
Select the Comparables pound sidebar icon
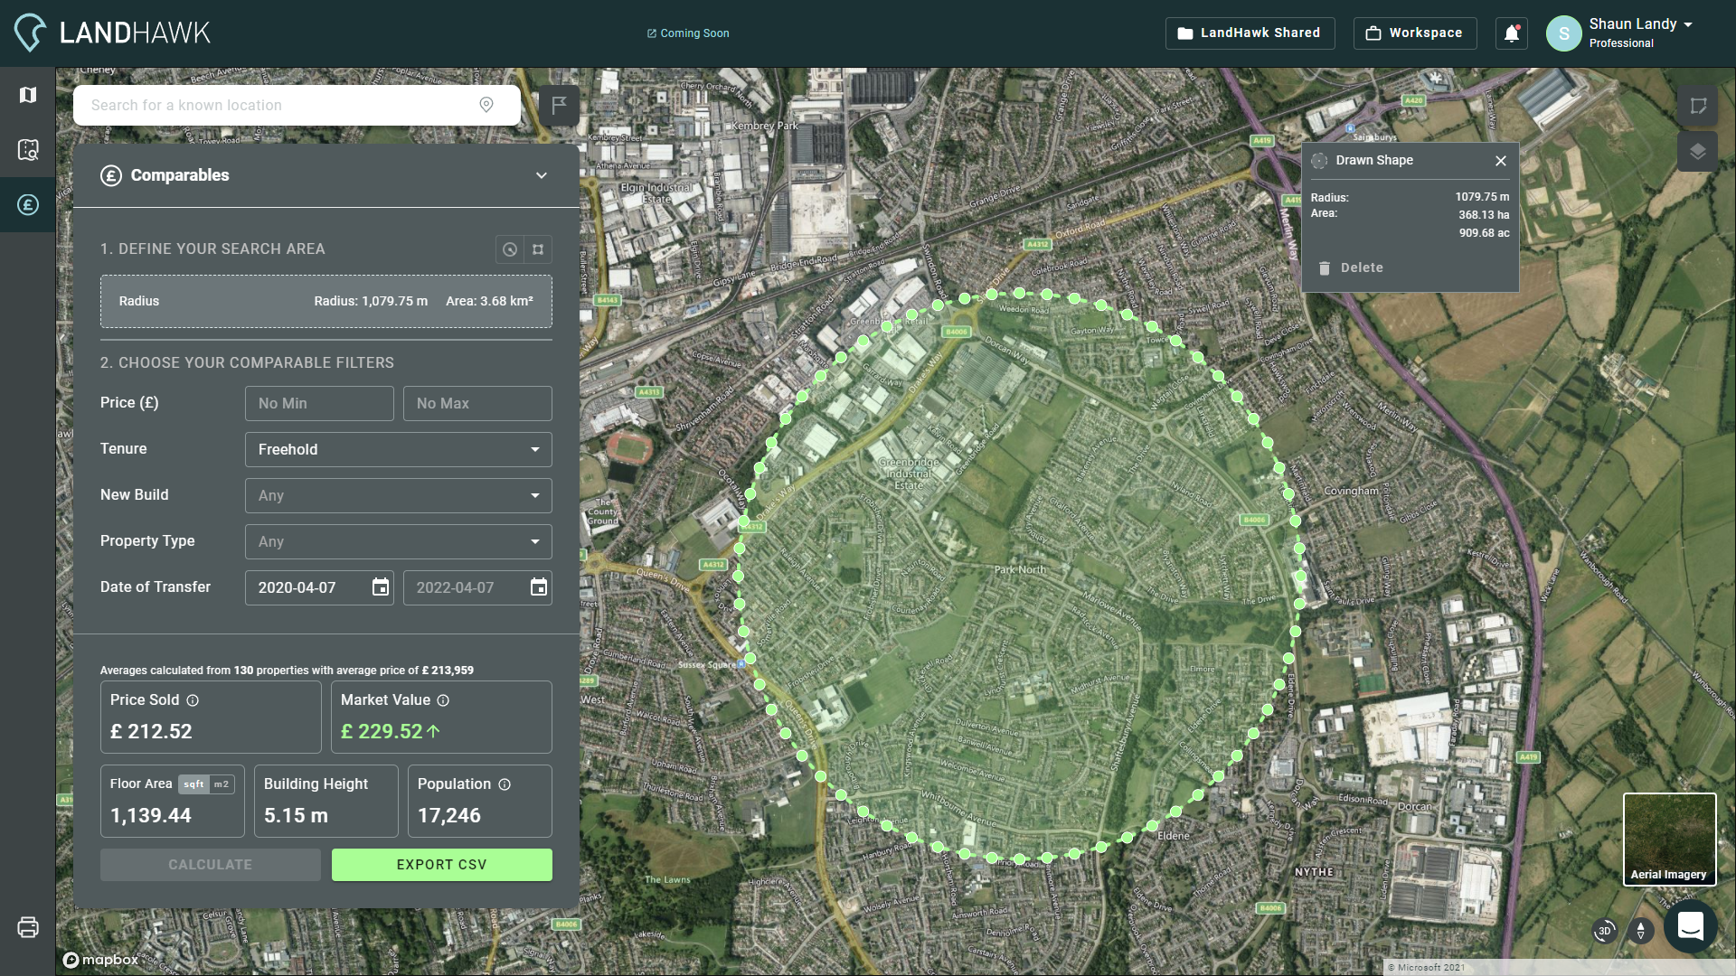(28, 205)
